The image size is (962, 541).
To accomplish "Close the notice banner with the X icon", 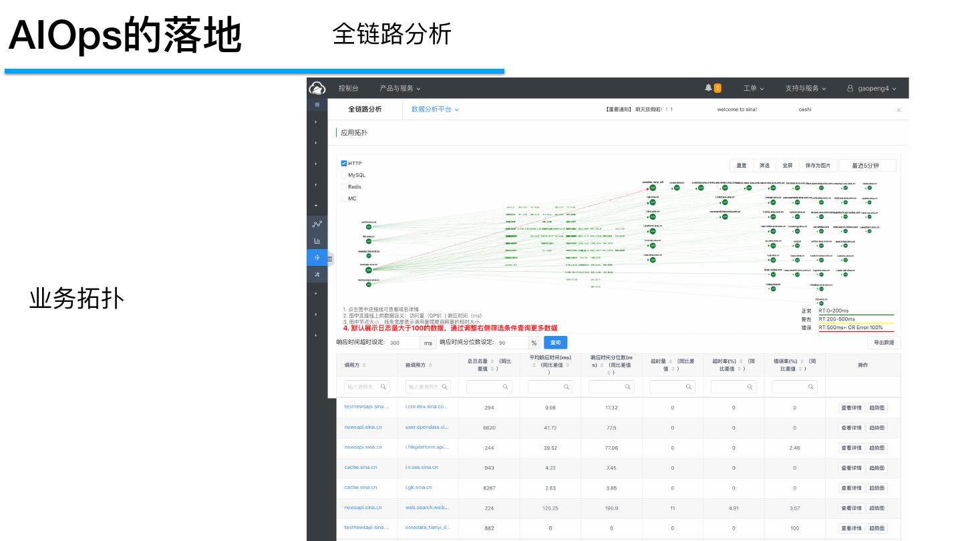I will 899,110.
